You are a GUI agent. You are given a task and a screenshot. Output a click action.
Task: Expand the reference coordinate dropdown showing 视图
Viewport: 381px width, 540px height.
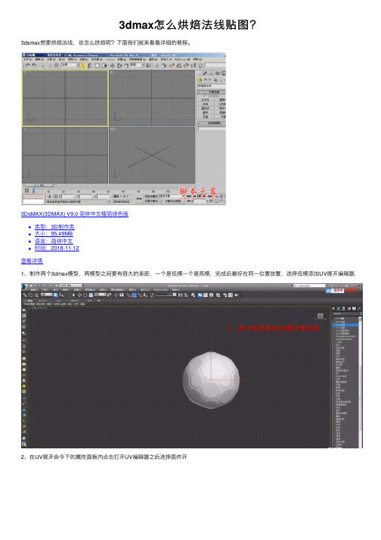coord(137,64)
